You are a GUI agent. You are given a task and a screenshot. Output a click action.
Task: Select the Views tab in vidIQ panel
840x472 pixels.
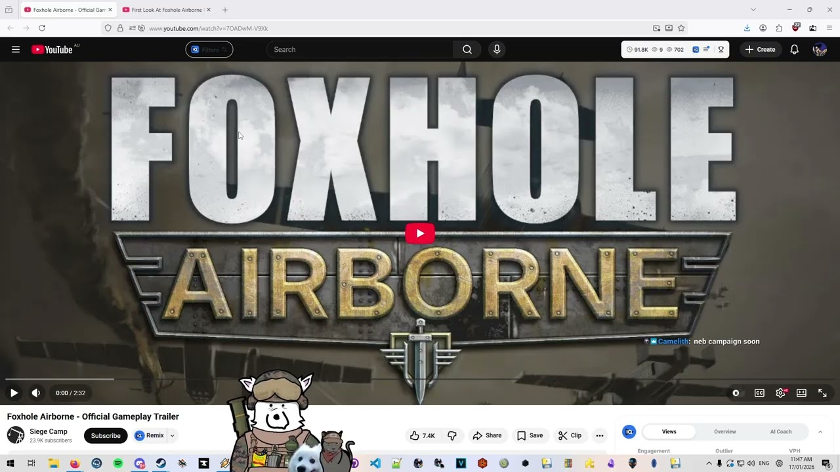[x=669, y=431]
